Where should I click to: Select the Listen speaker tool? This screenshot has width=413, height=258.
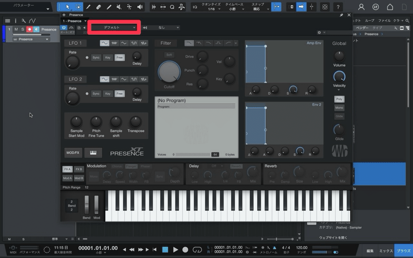tap(140, 7)
